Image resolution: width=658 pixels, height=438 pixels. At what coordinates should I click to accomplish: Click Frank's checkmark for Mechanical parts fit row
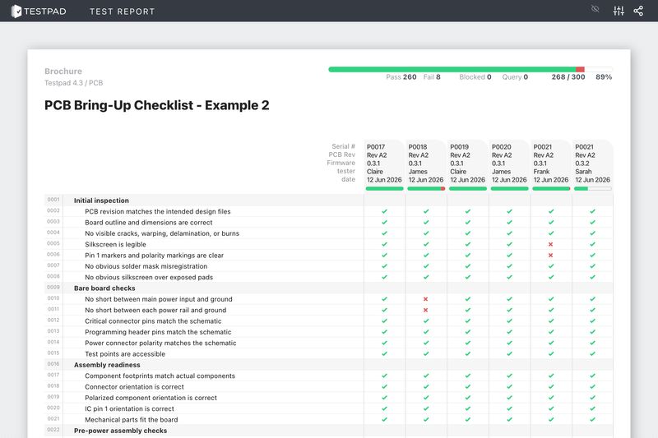(550, 419)
